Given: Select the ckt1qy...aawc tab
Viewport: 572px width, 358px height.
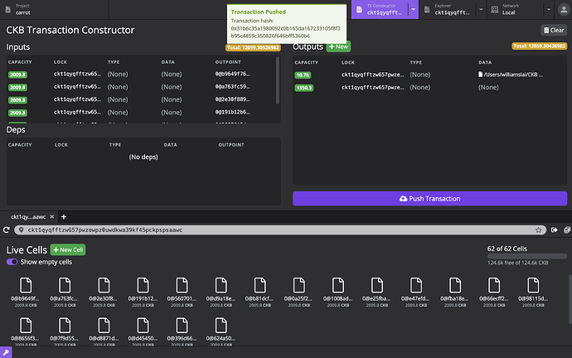Looking at the screenshot, I should (x=28, y=217).
